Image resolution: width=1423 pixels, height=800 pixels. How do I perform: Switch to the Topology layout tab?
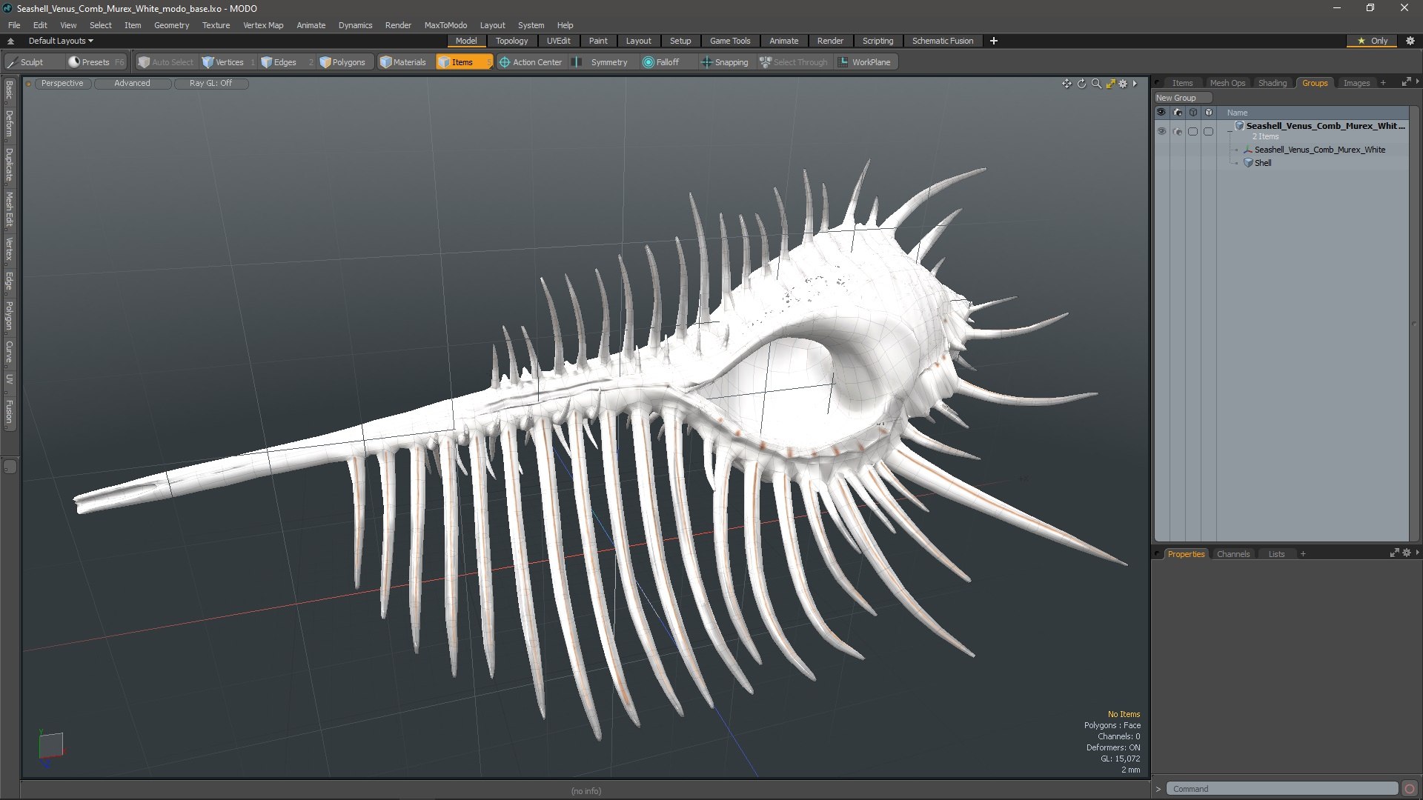(511, 41)
